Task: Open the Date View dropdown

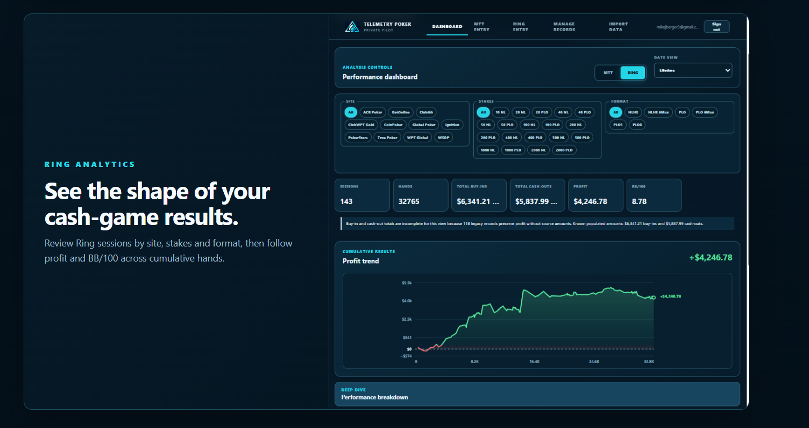Action: pos(693,70)
